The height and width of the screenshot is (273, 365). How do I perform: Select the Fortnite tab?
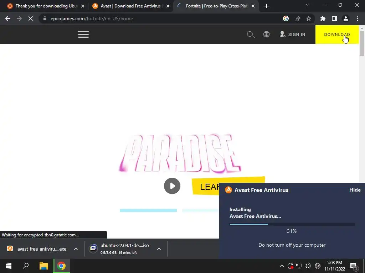point(216,6)
